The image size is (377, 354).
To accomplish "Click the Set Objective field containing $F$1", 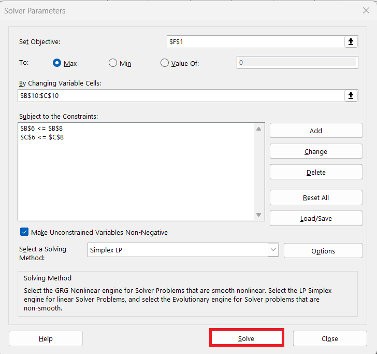I will [256, 41].
